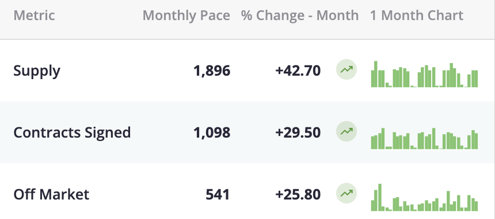The width and height of the screenshot is (495, 219).
Task: Click the Contracts Signed pace value 1,098
Action: 212,132
